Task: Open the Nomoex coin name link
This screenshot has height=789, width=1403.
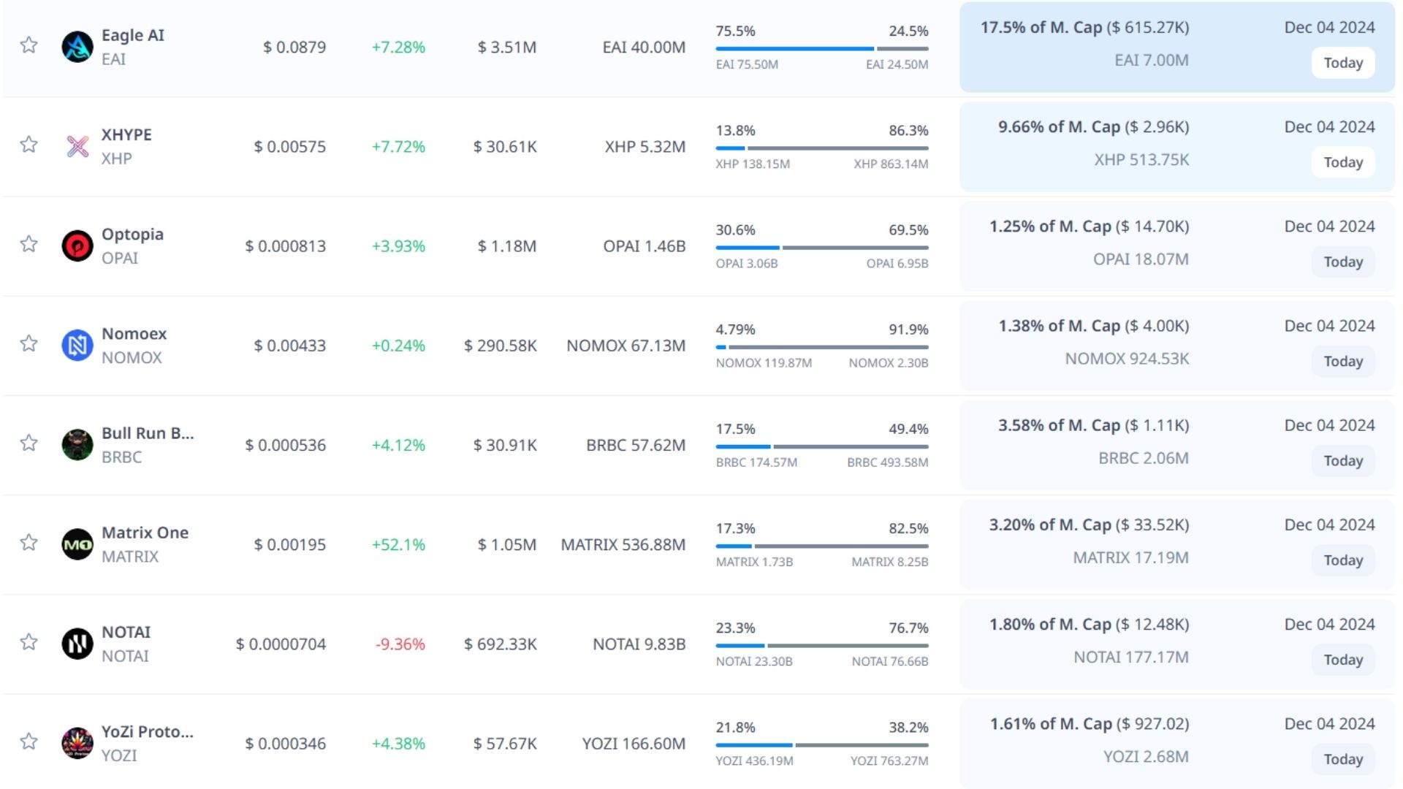Action: coord(134,334)
